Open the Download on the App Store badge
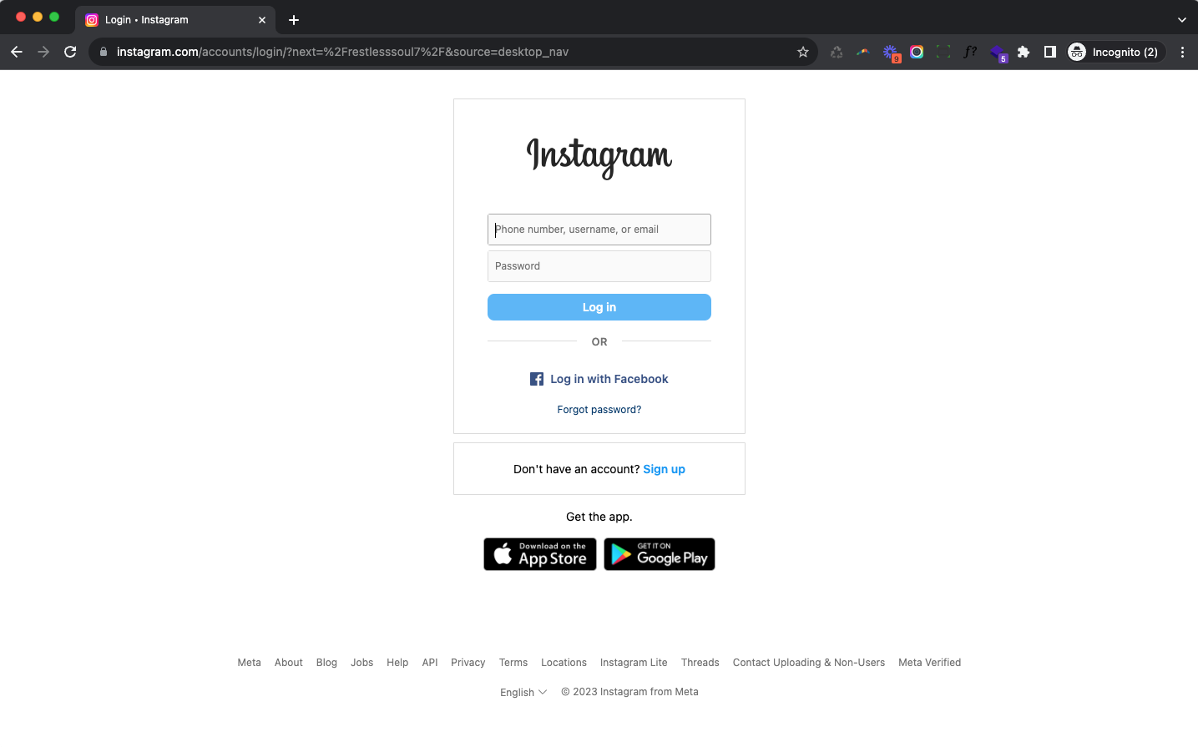This screenshot has height=747, width=1198. pos(540,554)
